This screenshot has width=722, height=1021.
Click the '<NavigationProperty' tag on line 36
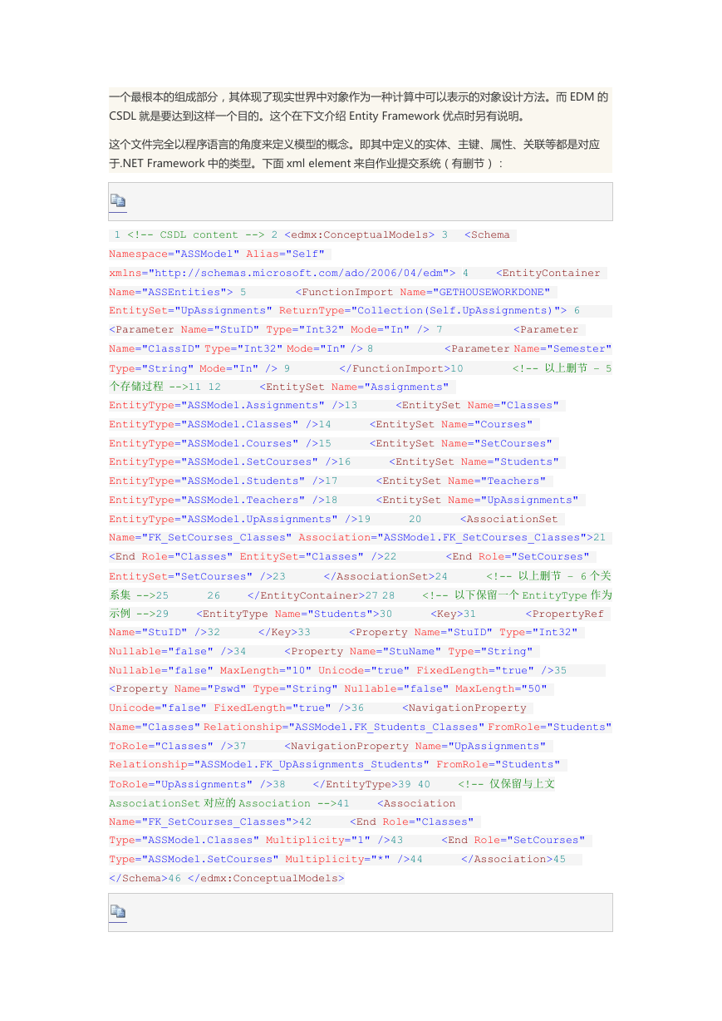click(464, 708)
